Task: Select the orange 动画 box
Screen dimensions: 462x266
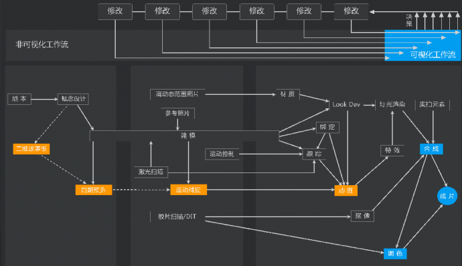Action: tap(346, 190)
